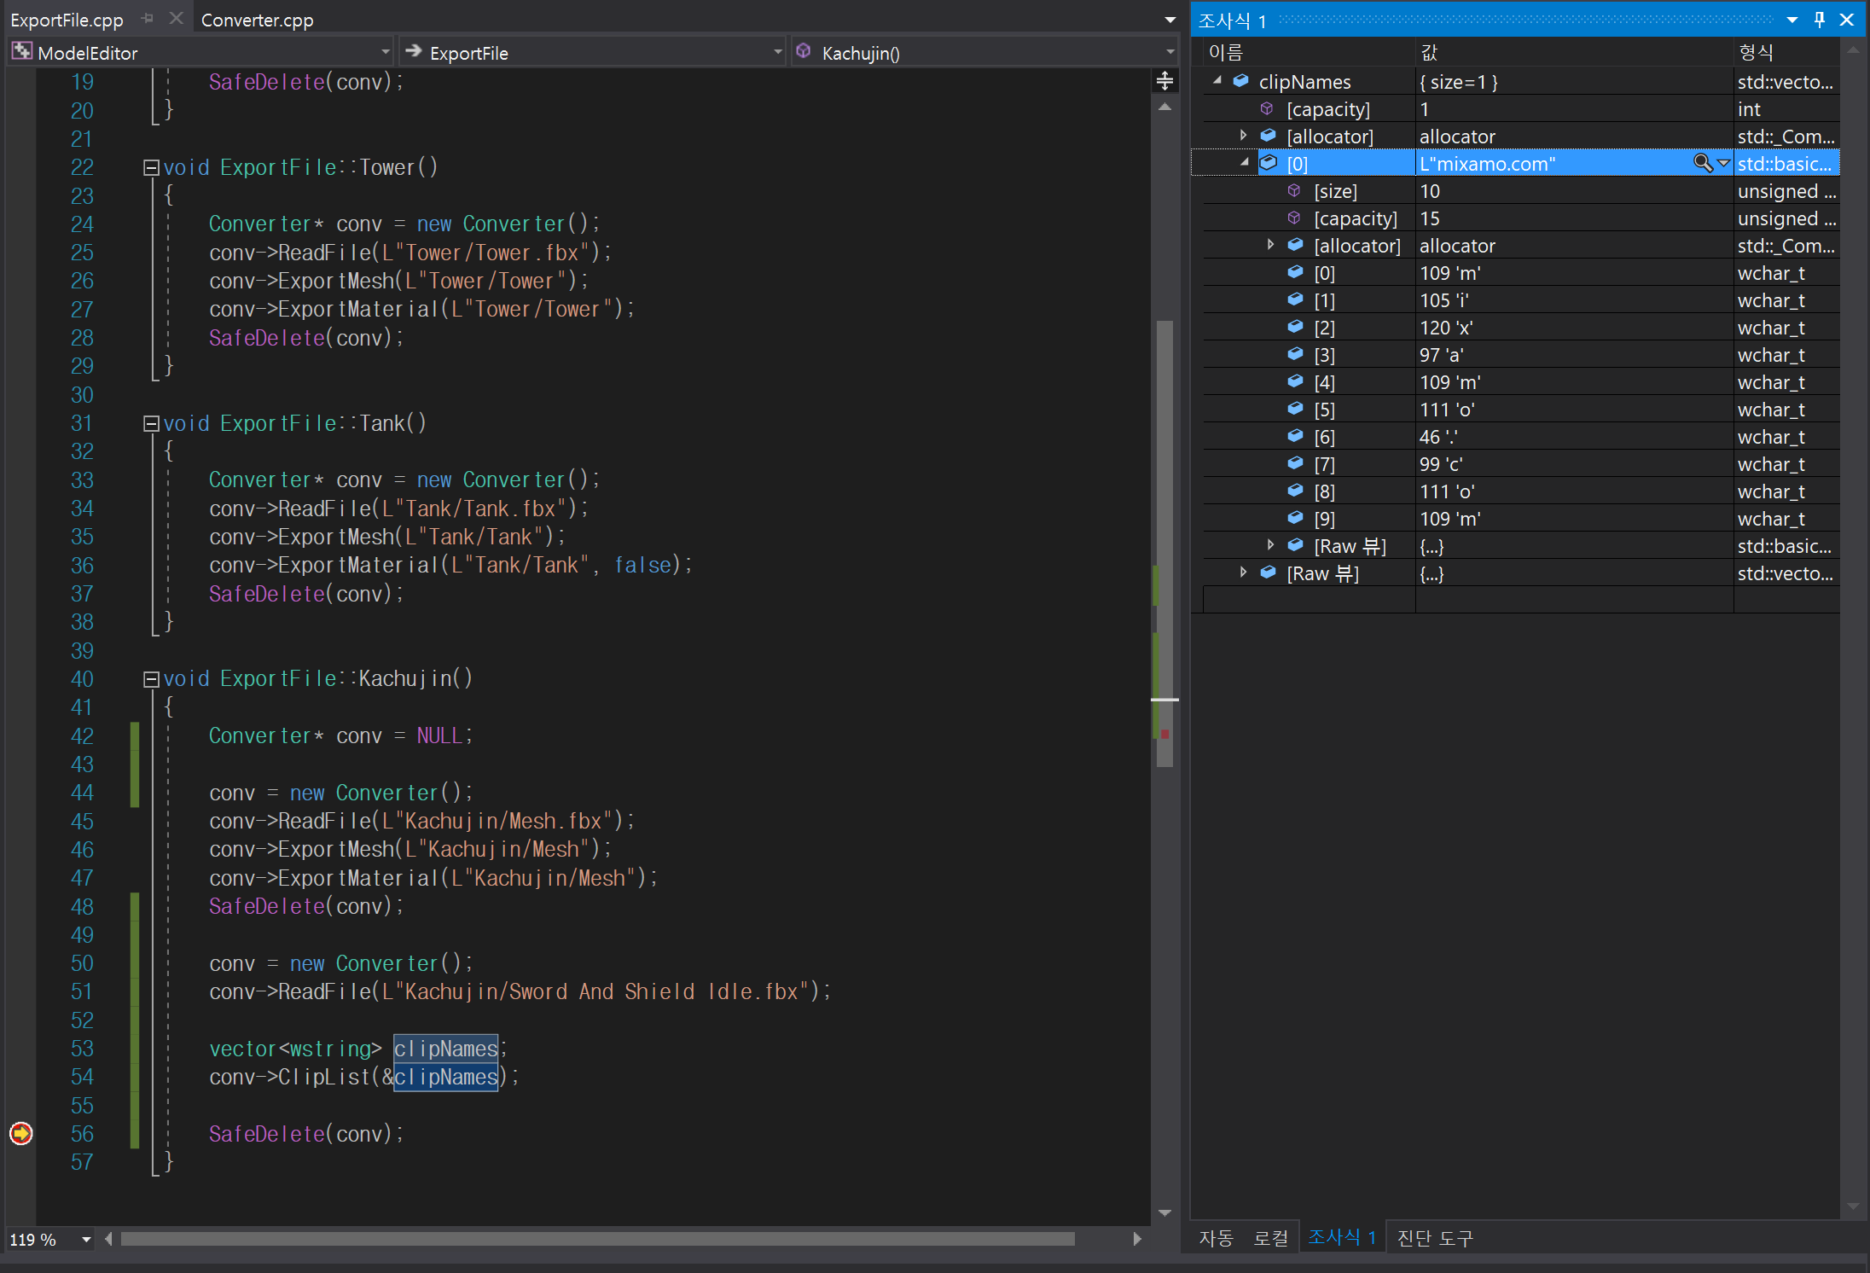Image resolution: width=1870 pixels, height=1273 pixels.
Task: Pin the watch panel with auto-hide icon
Action: 1819,20
